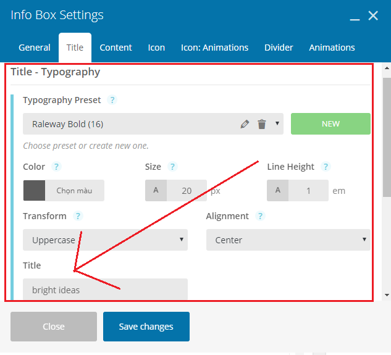The image size is (391, 355).
Task: Create a NEW typography preset
Action: tap(330, 124)
